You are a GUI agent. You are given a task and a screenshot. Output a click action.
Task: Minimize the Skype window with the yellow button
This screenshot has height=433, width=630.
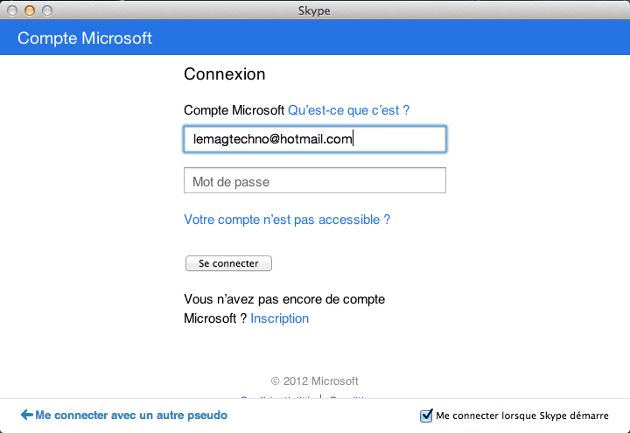30,10
